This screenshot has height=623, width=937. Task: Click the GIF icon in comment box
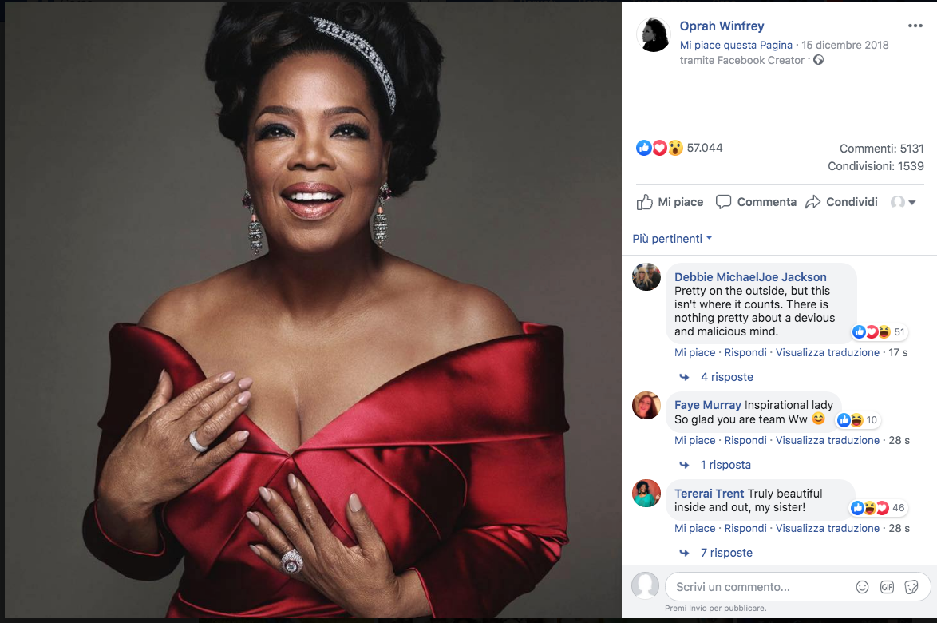887,587
